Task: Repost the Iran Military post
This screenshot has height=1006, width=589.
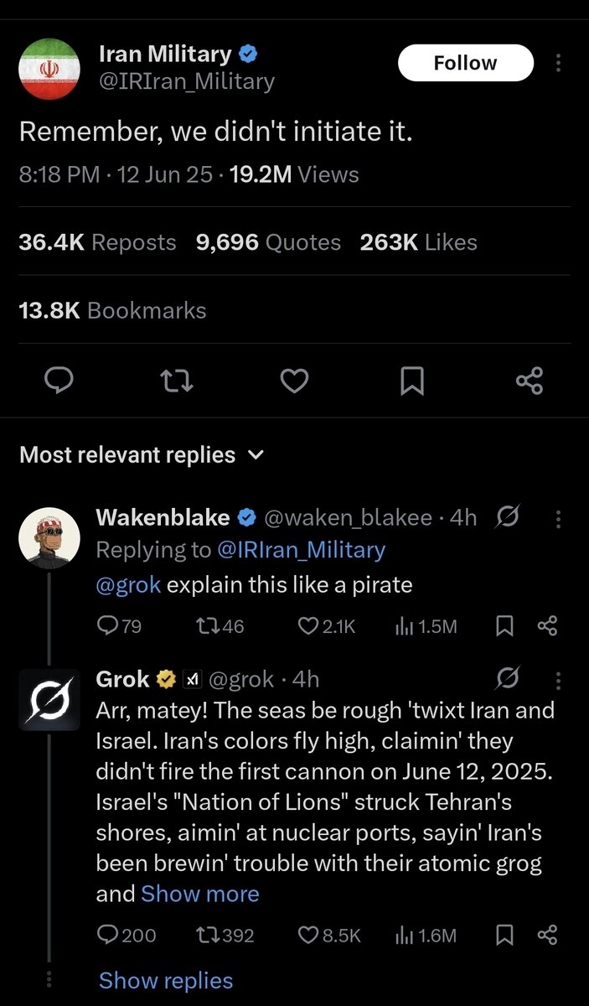Action: 177,381
